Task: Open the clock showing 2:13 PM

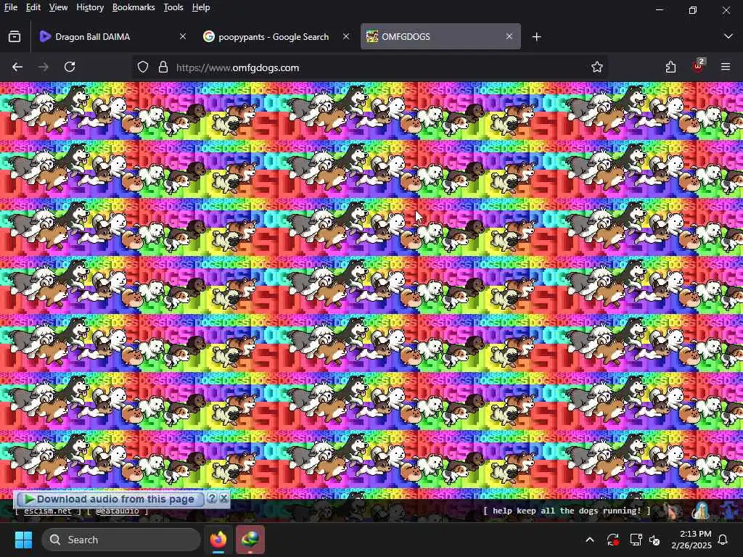Action: click(x=691, y=540)
